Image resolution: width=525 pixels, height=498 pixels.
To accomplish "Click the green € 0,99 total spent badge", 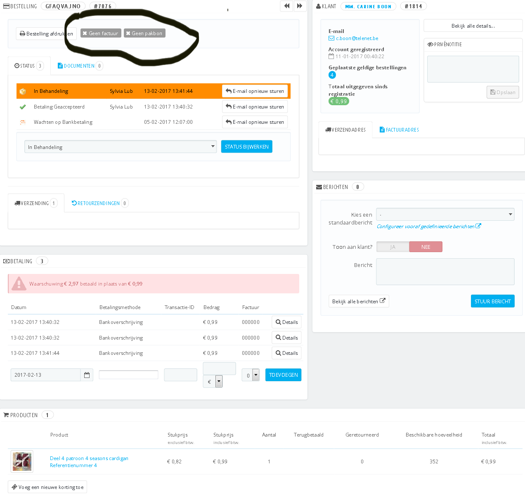I will 339,101.
